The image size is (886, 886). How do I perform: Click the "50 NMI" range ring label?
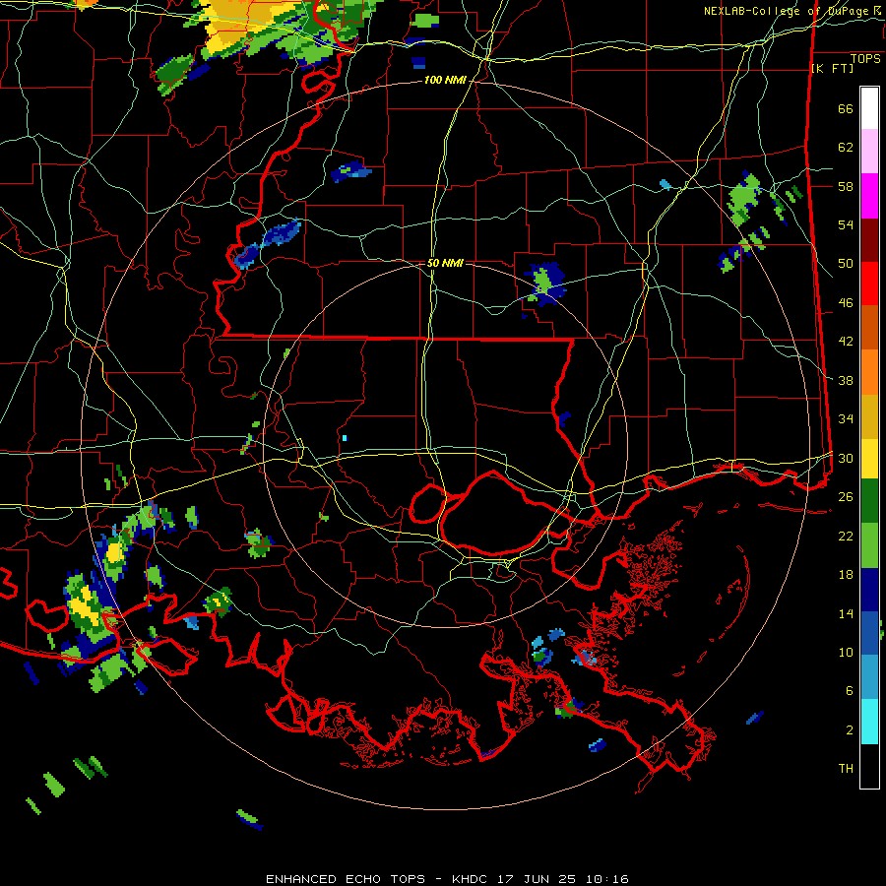click(445, 263)
